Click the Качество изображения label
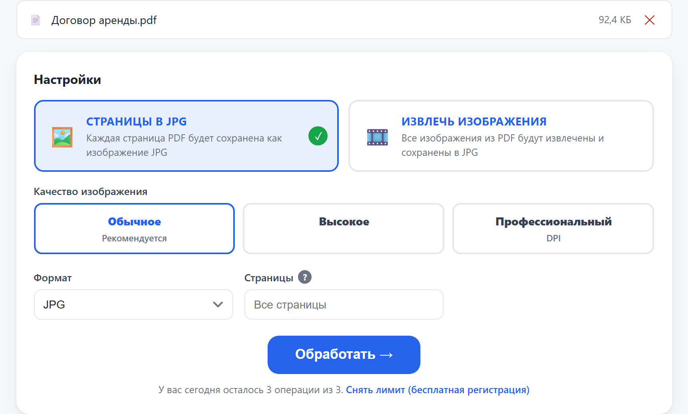The width and height of the screenshot is (688, 414). point(90,192)
